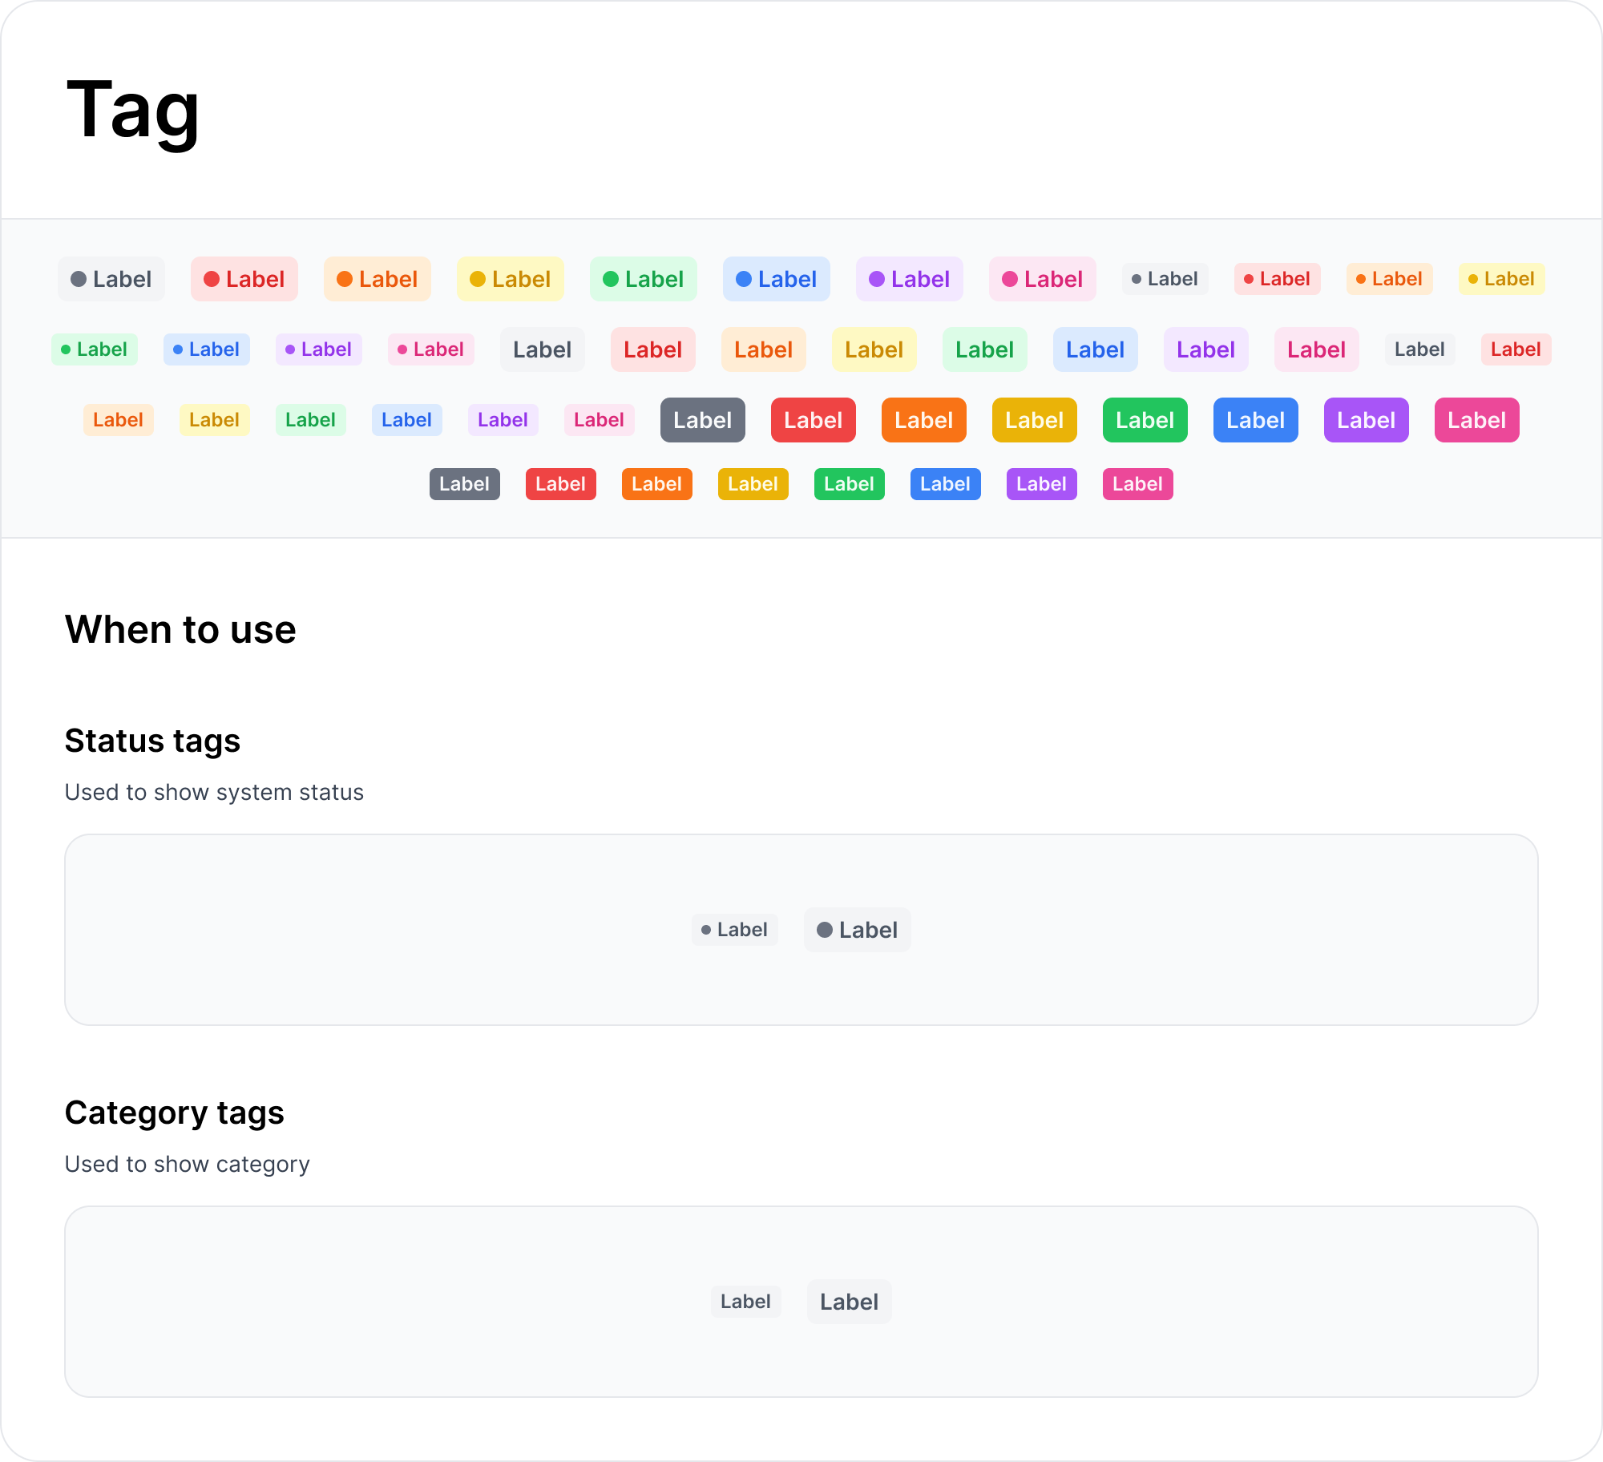Viewport: 1603px width, 1462px height.
Task: Click the large light pink tag with dot
Action: (1043, 279)
